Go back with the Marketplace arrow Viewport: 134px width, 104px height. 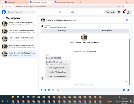pos(3,18)
